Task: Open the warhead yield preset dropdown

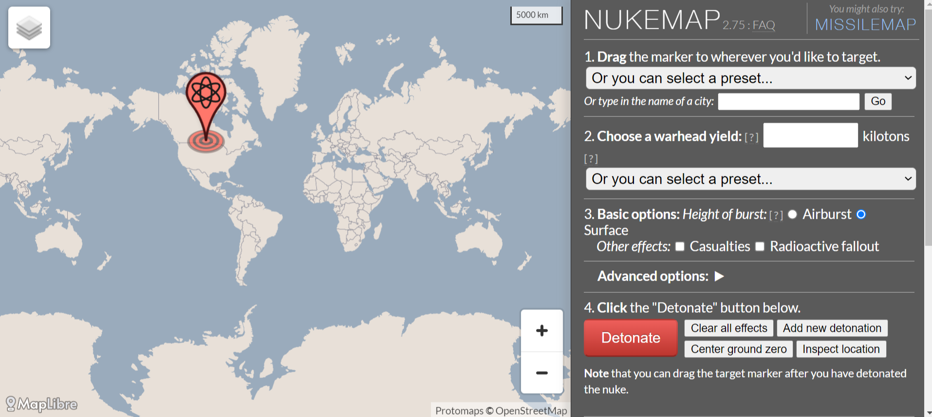Action: 750,179
